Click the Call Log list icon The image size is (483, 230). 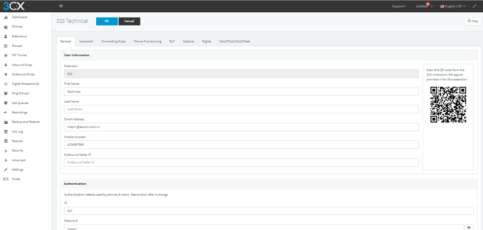6,132
